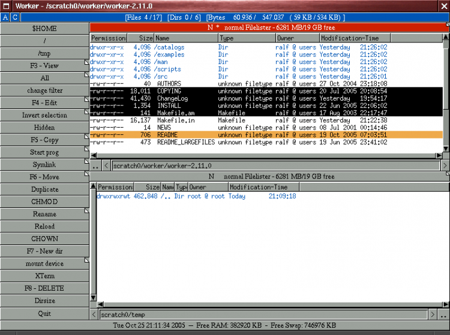Select the /catalogs directory row
Screen dimensions: 450x335
(x=266, y=47)
